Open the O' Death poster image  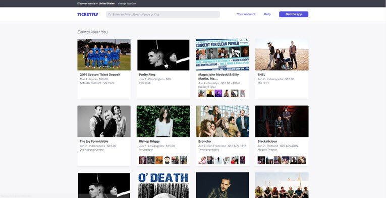(x=163, y=185)
